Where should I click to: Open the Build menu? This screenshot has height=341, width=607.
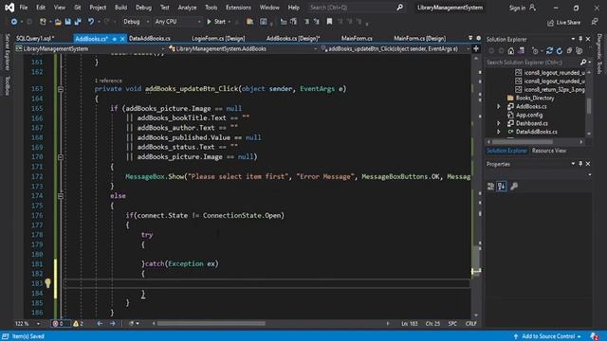(120, 8)
